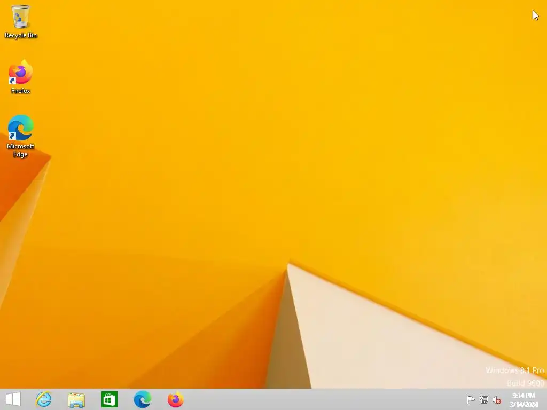Click the muted volume tray icon
This screenshot has height=410, width=547.
(497, 400)
